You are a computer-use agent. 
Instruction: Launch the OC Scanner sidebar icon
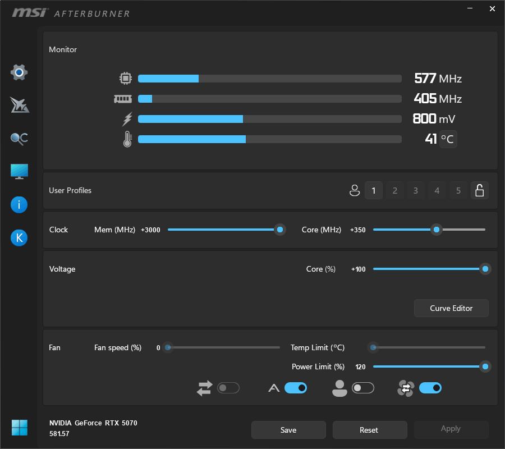click(19, 105)
